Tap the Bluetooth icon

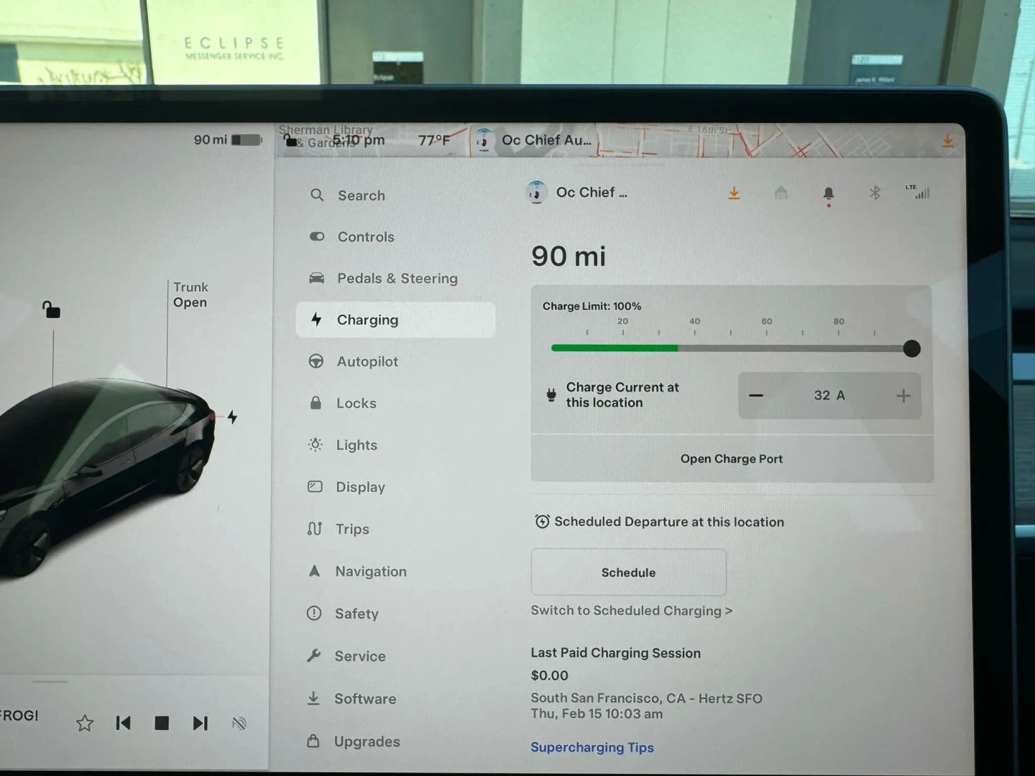pos(875,193)
